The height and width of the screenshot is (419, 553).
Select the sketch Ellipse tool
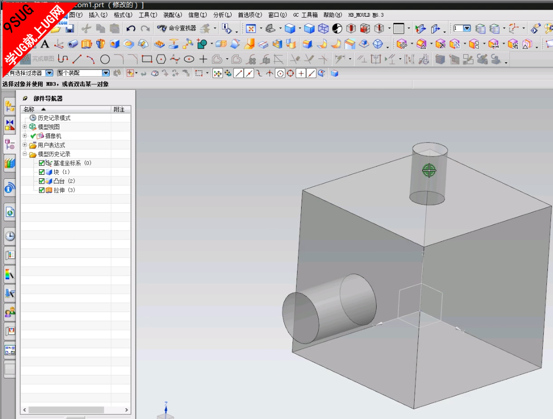point(189,59)
